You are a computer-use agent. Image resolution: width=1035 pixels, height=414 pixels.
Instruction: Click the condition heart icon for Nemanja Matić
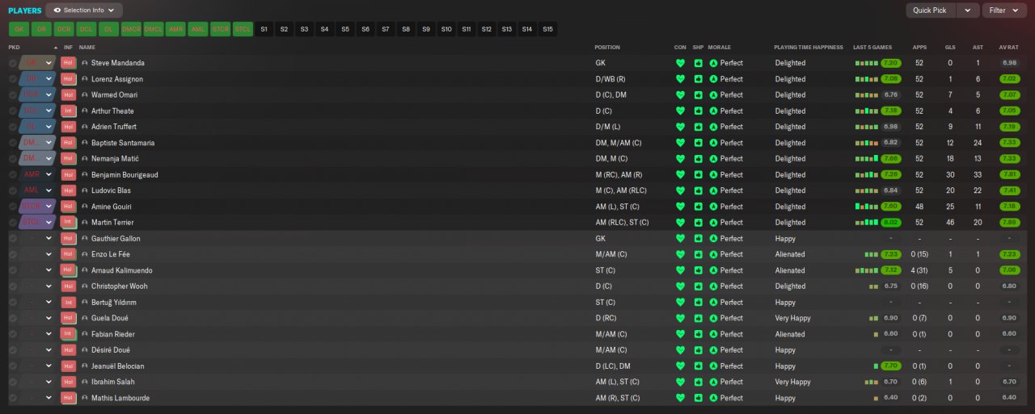click(x=680, y=158)
